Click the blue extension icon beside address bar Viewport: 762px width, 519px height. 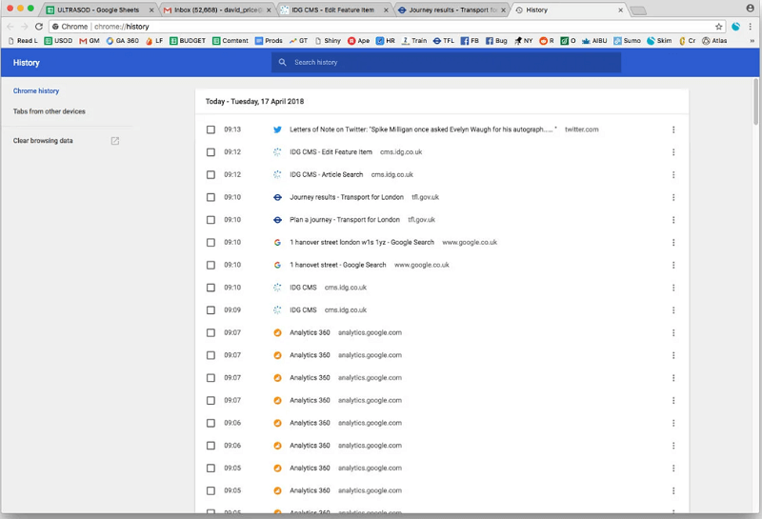click(735, 27)
